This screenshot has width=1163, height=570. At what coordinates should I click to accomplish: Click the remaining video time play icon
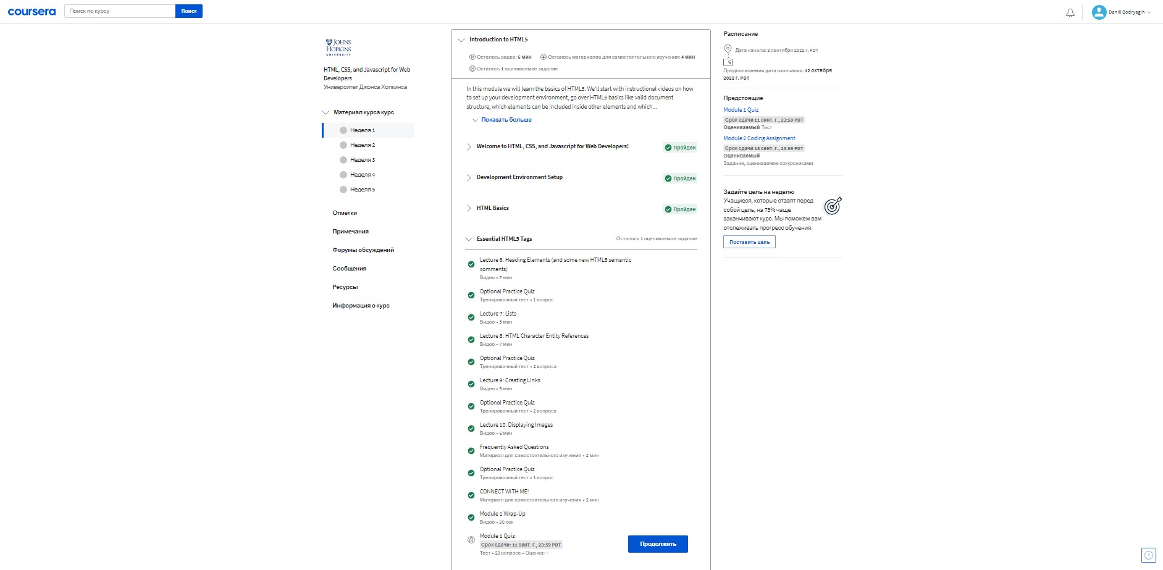pyautogui.click(x=472, y=57)
